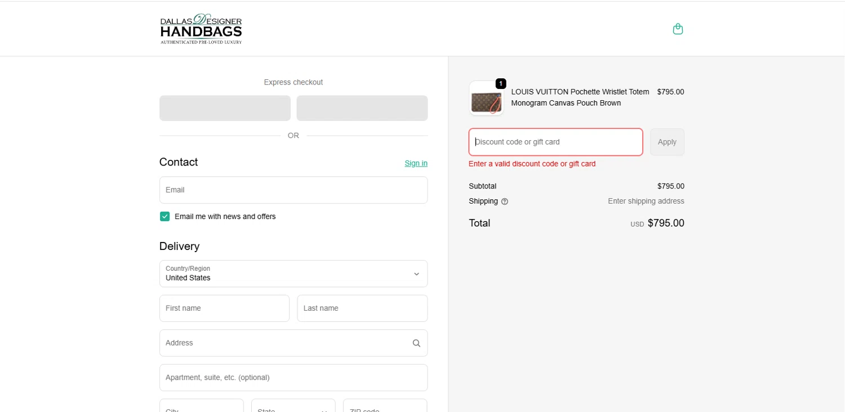Click the Express checkout heading

point(293,82)
